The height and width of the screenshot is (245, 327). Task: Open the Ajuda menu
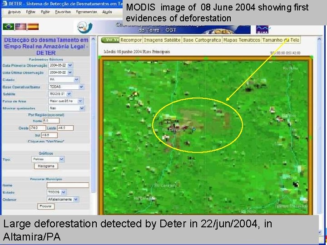pyautogui.click(x=107, y=12)
